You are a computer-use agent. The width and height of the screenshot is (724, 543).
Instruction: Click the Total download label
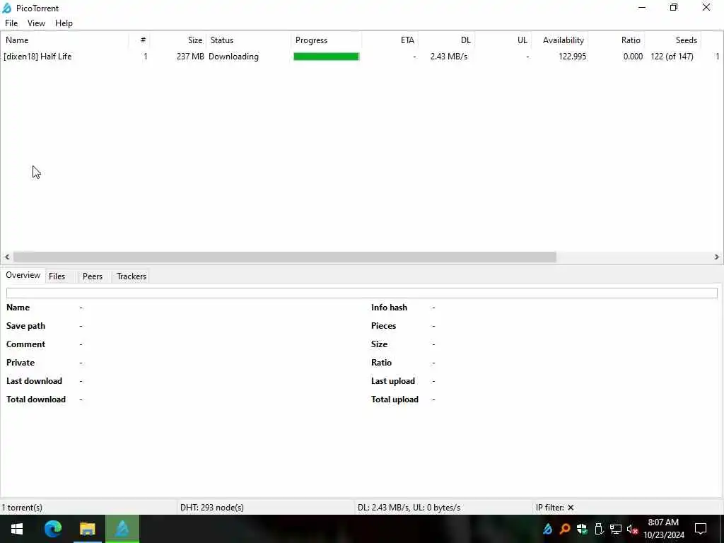point(36,399)
